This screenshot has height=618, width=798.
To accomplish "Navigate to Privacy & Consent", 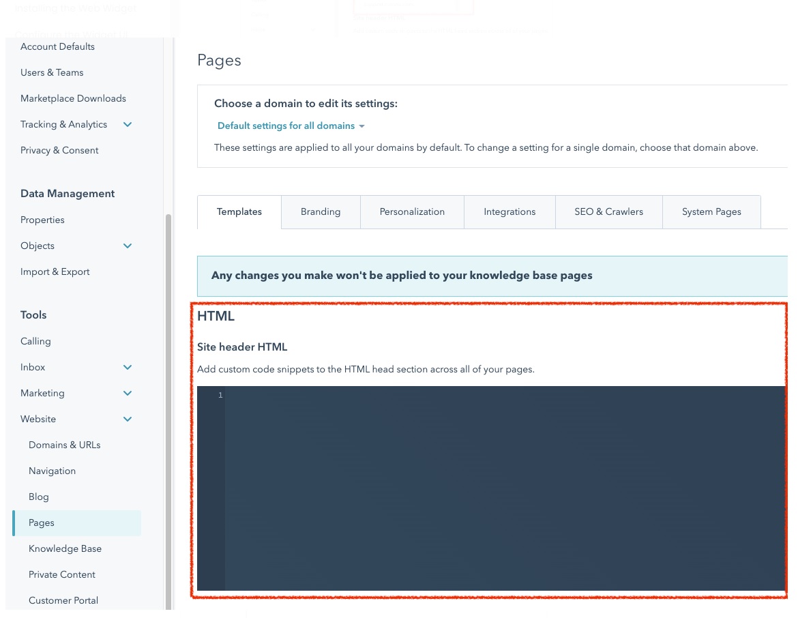I will [x=59, y=150].
